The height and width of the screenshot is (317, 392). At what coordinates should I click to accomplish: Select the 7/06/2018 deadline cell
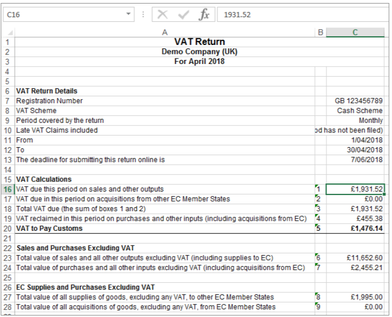(x=355, y=160)
